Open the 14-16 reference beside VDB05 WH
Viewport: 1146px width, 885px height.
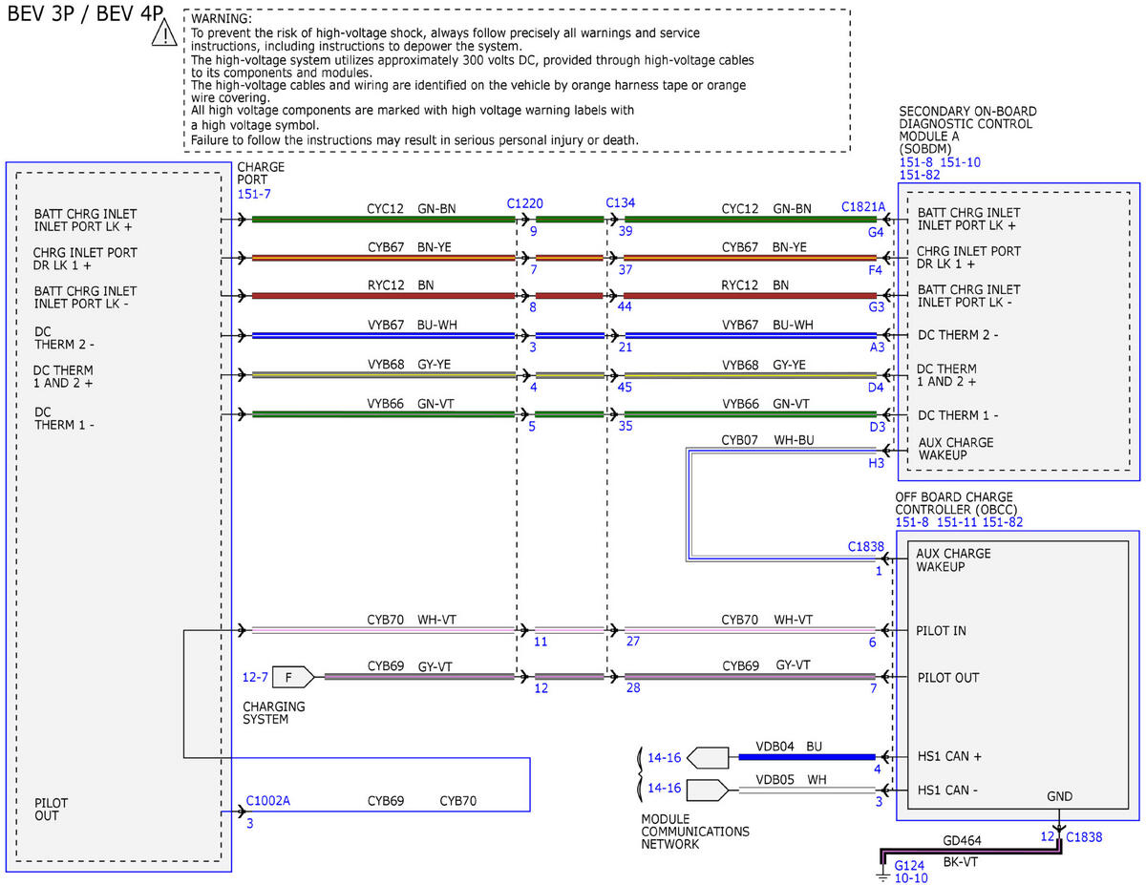point(665,789)
